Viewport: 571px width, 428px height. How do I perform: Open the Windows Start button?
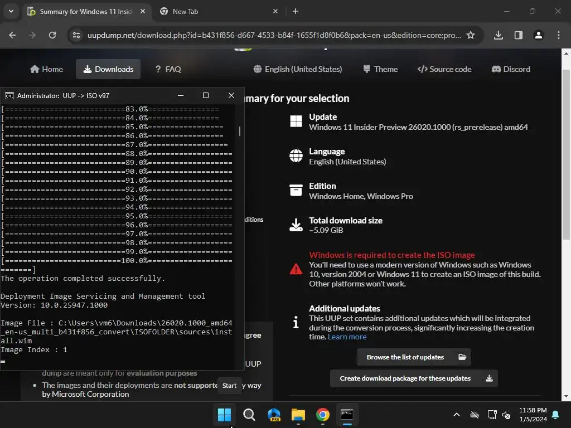pyautogui.click(x=224, y=415)
